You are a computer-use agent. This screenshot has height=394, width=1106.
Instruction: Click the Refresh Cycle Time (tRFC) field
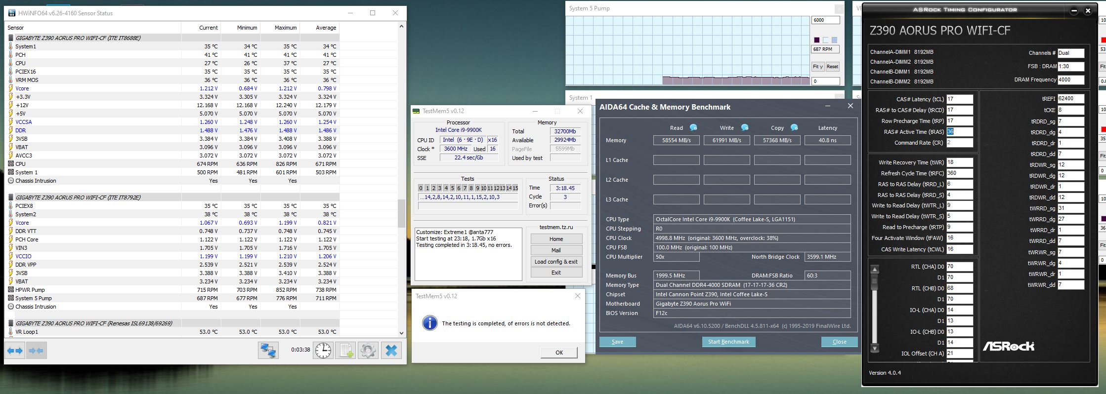click(x=959, y=173)
